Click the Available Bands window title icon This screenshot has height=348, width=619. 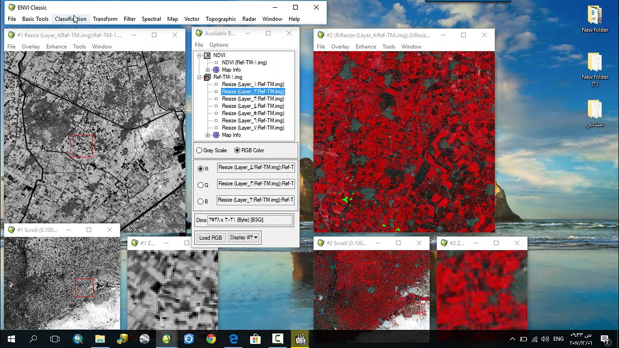pyautogui.click(x=199, y=33)
